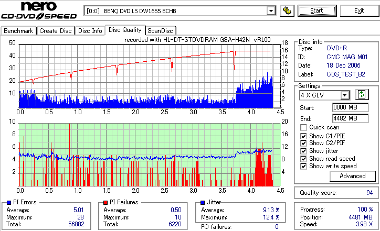
Task: Click Jitter average 9.13 %
Action: pos(271,210)
